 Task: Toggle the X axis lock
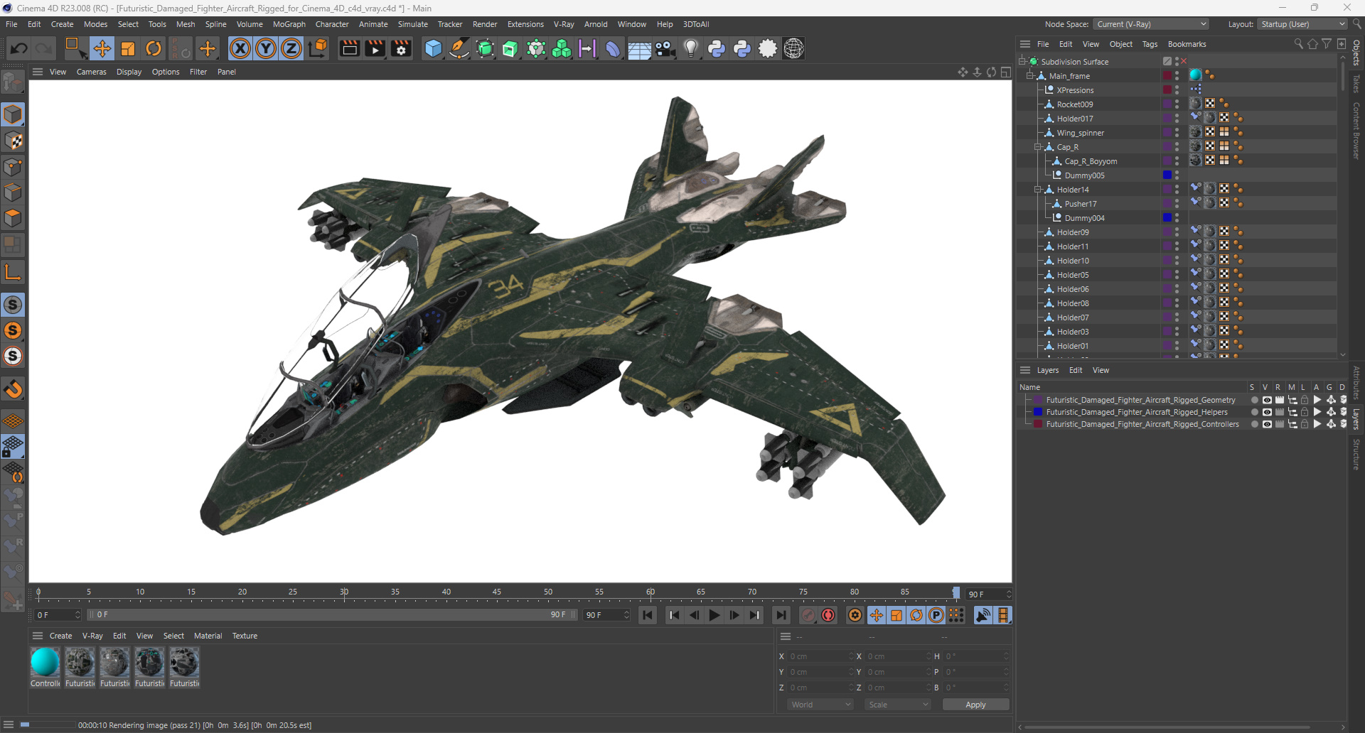tap(240, 48)
